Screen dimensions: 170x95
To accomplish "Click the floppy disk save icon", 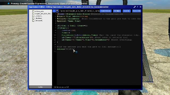I will (57, 11).
